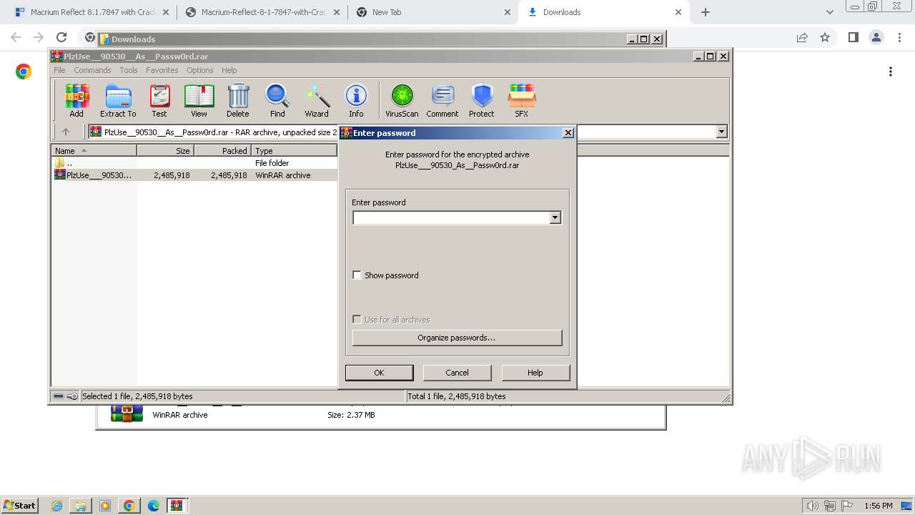
Task: Open the File menu in WinRAR
Action: [59, 70]
